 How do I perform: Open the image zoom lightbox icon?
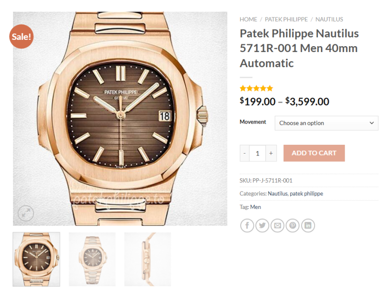pyautogui.click(x=26, y=212)
